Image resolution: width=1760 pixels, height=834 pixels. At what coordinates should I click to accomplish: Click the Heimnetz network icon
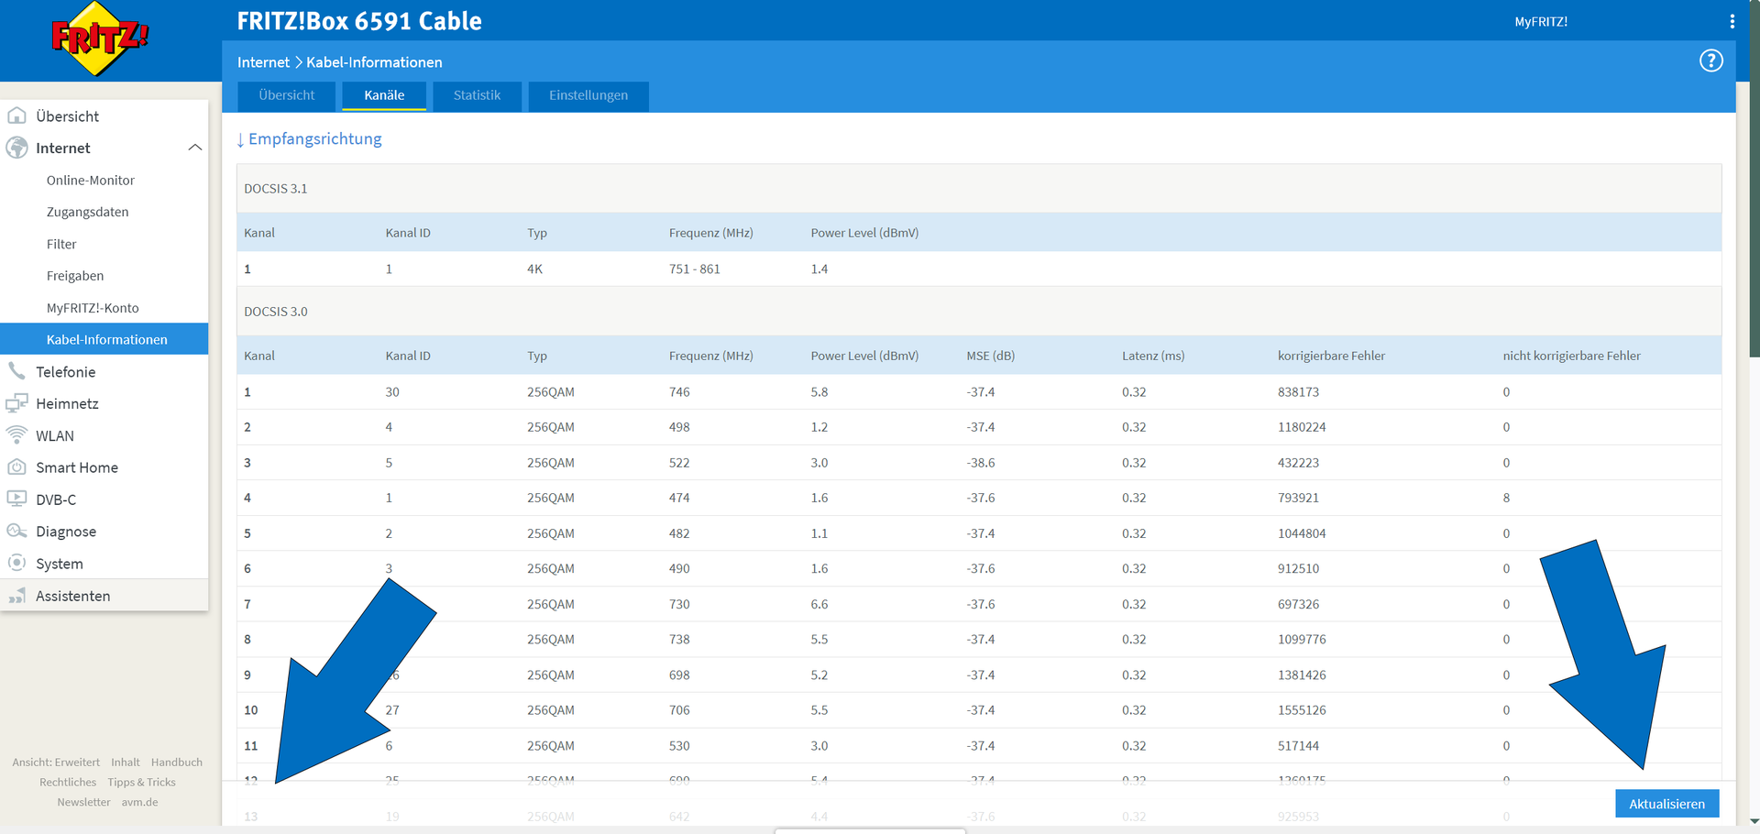[16, 403]
